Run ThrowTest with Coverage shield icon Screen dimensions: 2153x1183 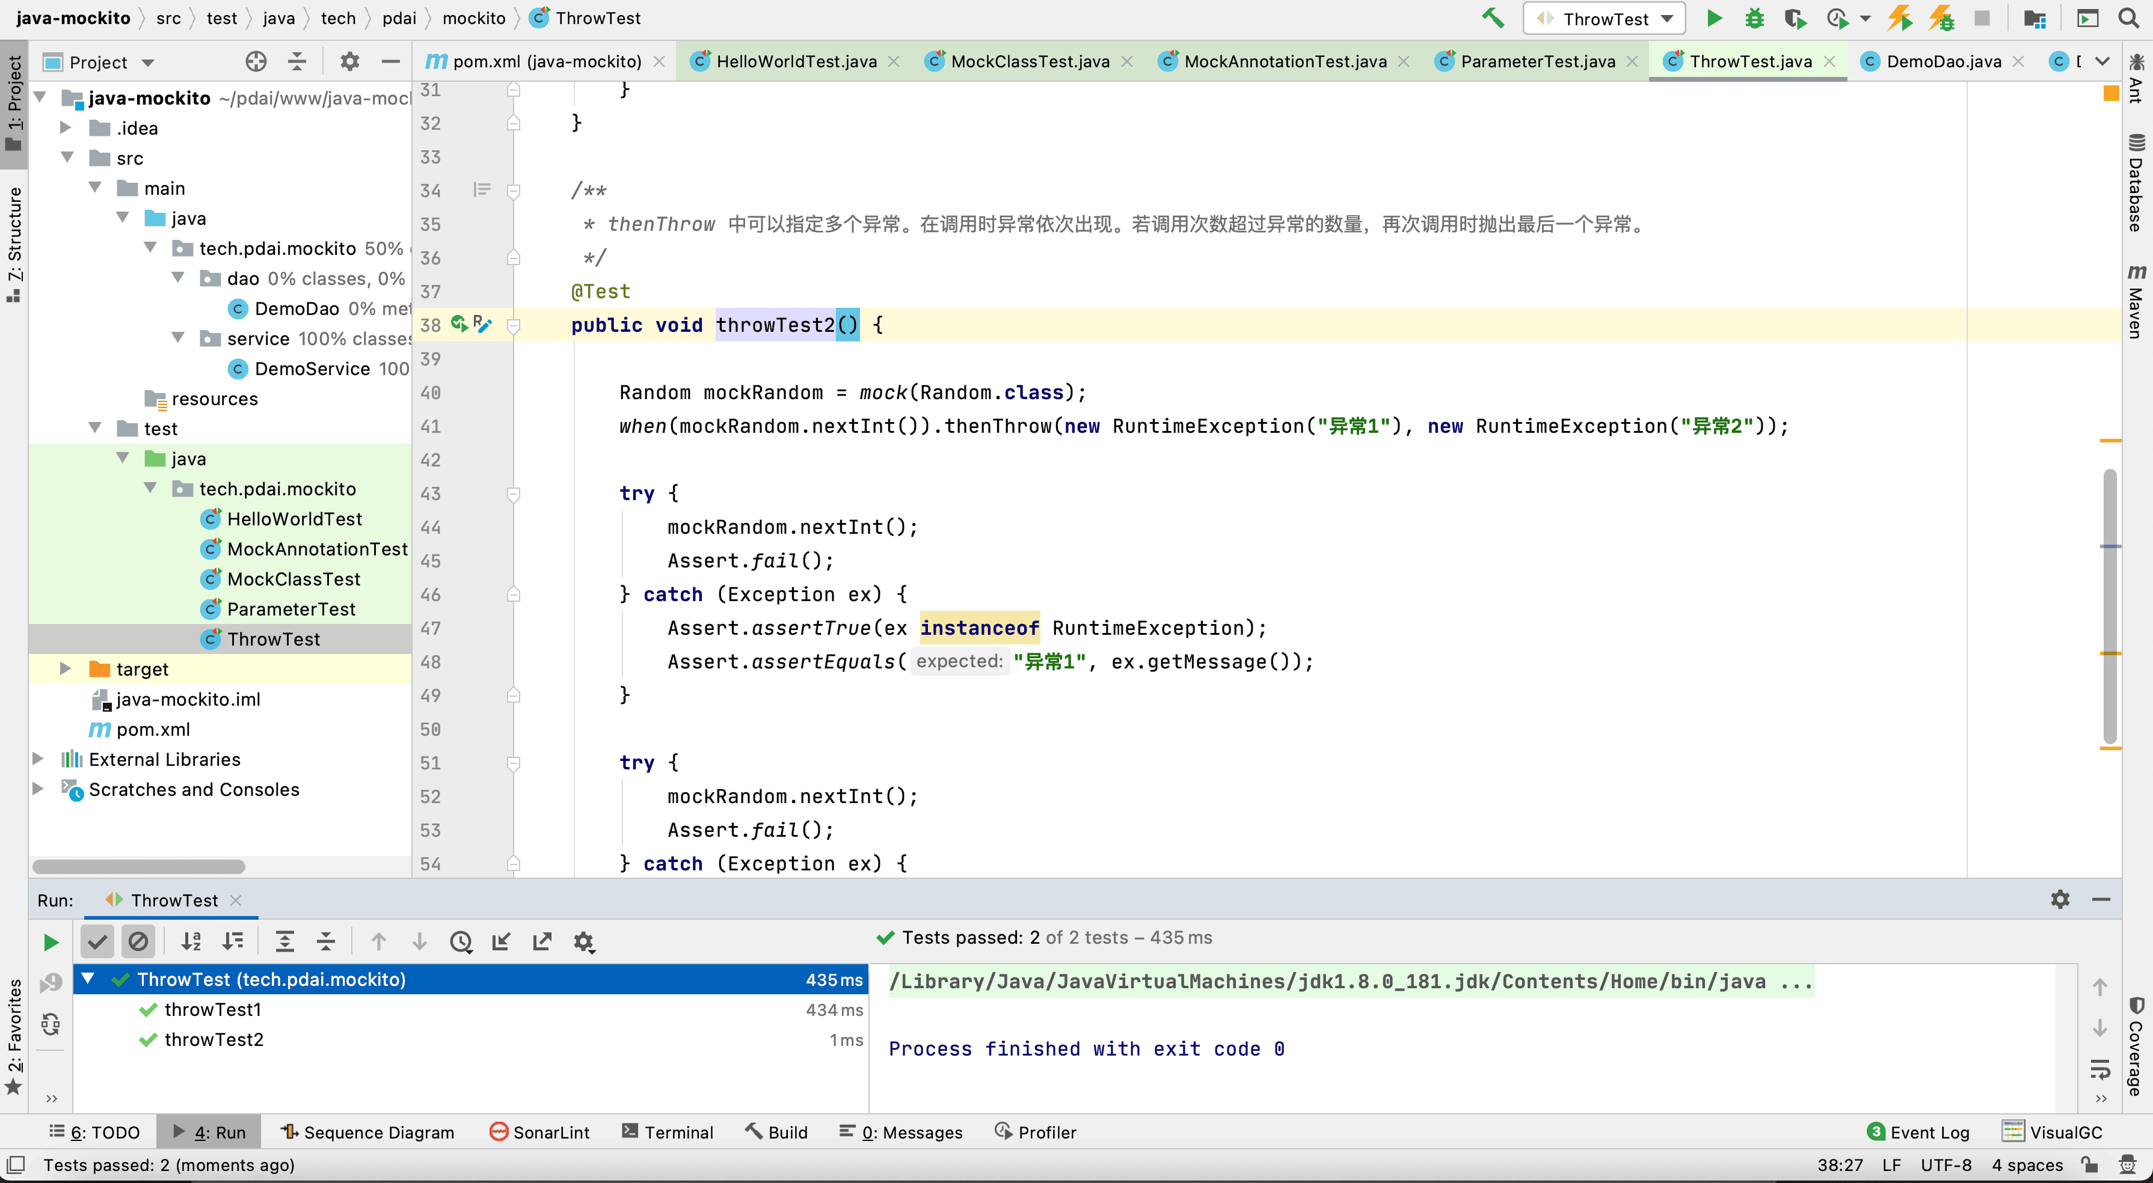[1795, 19]
